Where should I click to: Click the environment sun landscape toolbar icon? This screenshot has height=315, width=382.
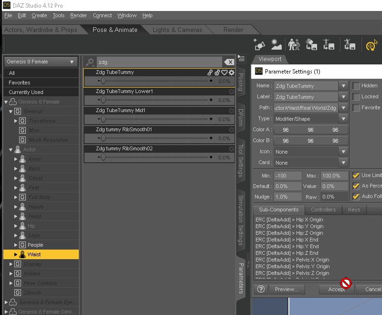276,44
